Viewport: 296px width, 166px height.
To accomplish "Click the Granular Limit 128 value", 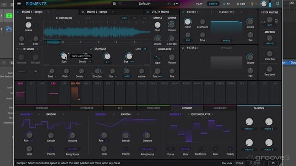I will 144,49.
